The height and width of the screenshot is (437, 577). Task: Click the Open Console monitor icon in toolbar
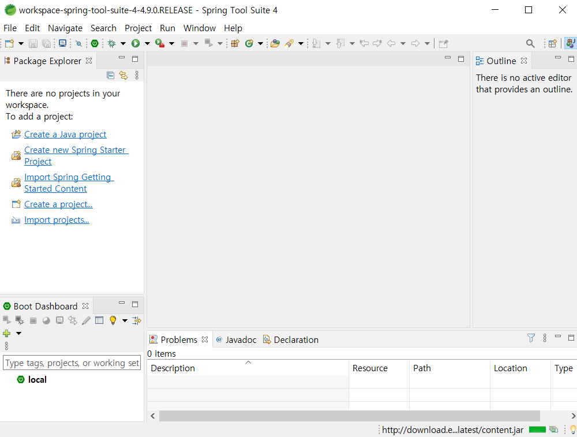[x=62, y=43]
